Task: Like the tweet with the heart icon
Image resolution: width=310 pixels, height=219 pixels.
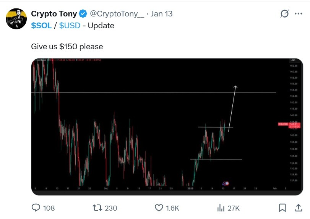Action: [159, 208]
